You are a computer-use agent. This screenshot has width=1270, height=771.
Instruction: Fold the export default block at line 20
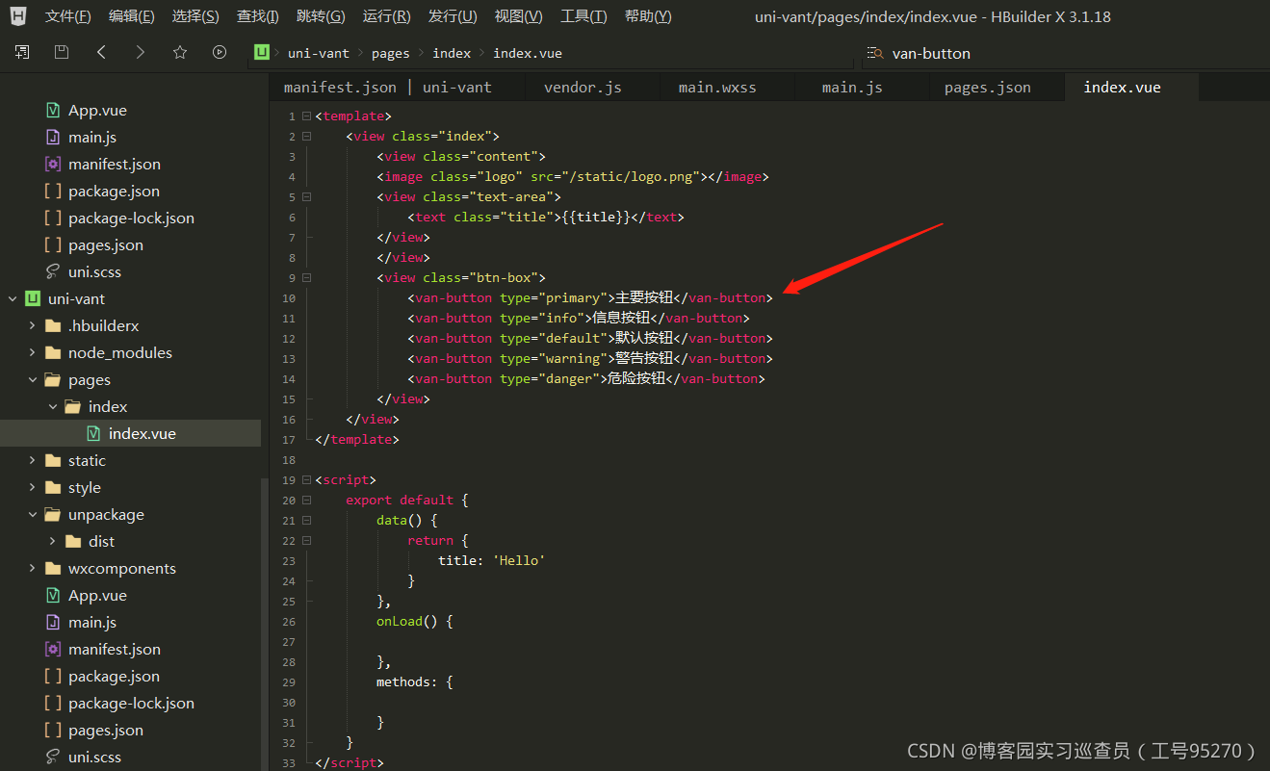click(x=306, y=500)
